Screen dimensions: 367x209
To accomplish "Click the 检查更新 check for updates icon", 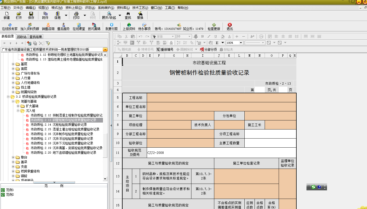I will [214, 26].
